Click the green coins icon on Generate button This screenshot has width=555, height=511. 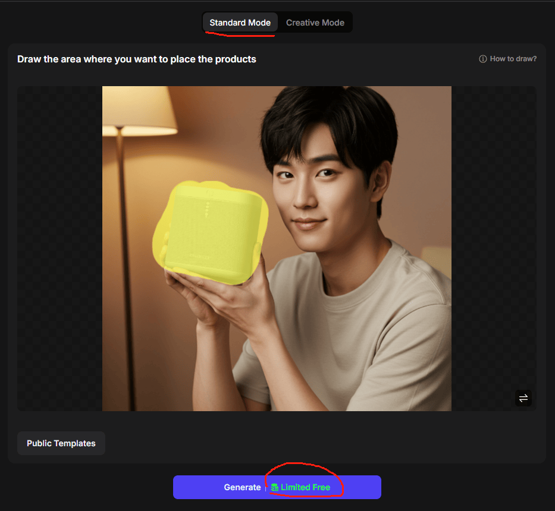coord(275,487)
